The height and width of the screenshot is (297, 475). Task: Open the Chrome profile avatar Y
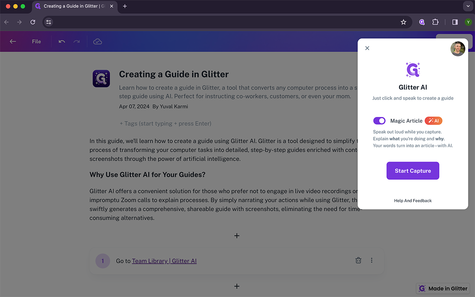468,22
